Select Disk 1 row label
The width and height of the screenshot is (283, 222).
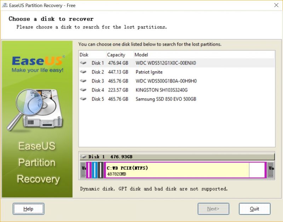click(x=98, y=63)
